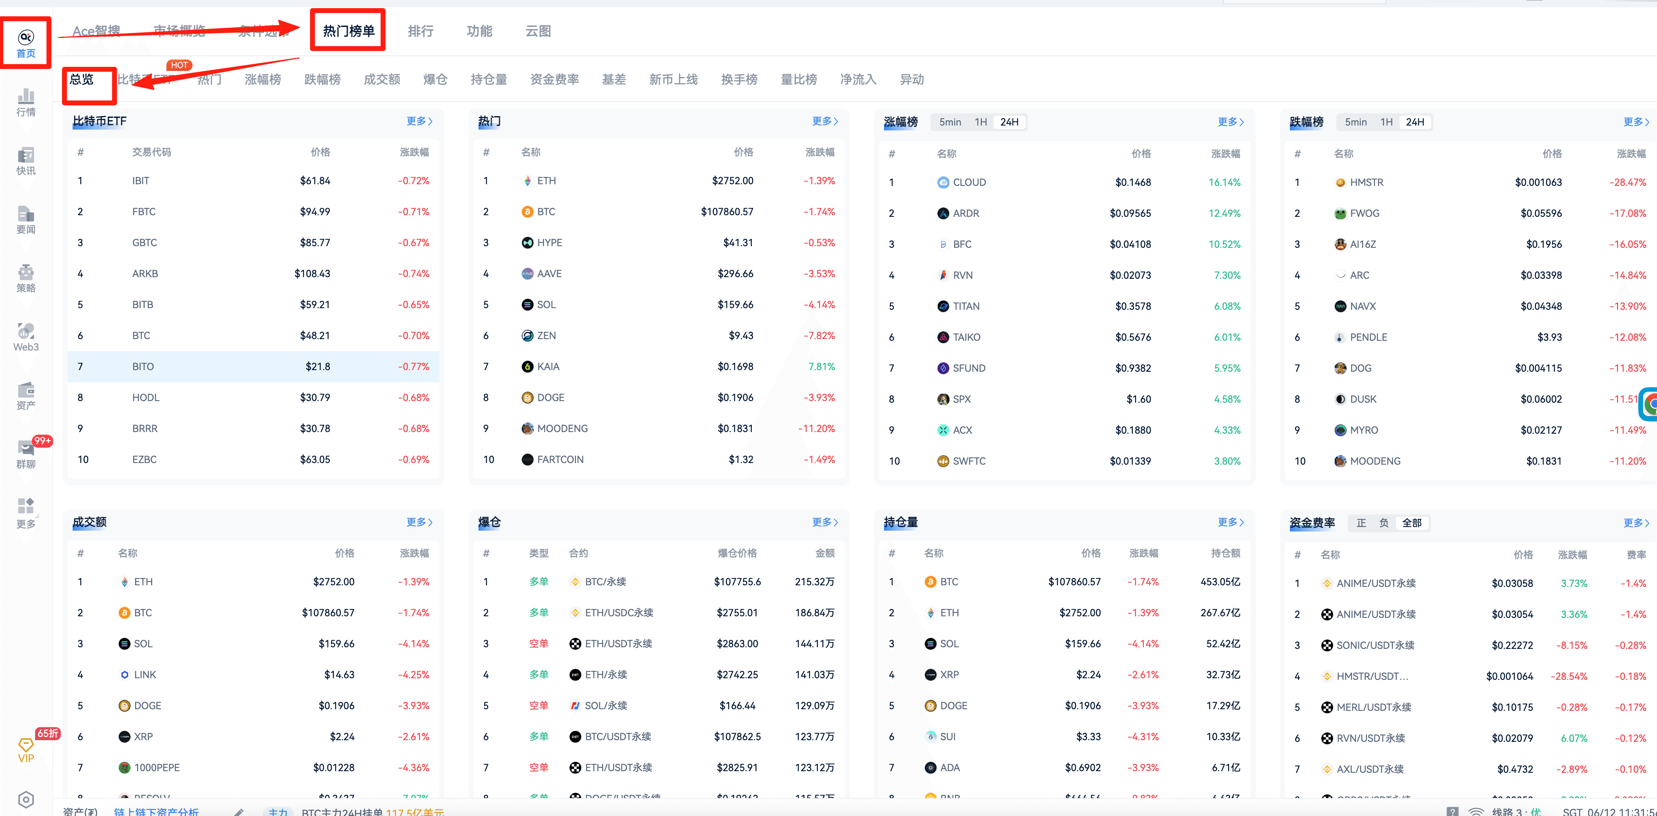Expand 更多 in 持仓量 panel
The height and width of the screenshot is (816, 1657).
(x=1231, y=522)
